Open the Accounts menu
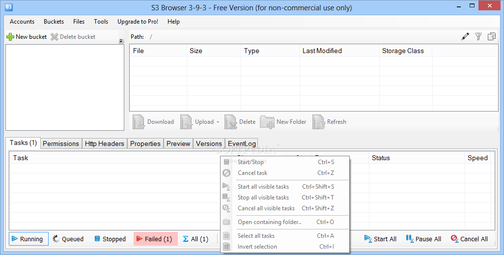Image resolution: width=504 pixels, height=255 pixels. (x=22, y=22)
